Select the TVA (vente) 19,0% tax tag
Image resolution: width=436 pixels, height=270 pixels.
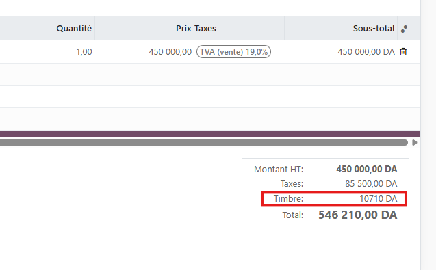coord(233,52)
